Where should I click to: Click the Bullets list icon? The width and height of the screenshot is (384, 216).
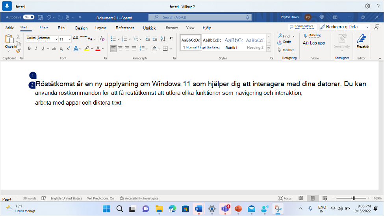113,39
